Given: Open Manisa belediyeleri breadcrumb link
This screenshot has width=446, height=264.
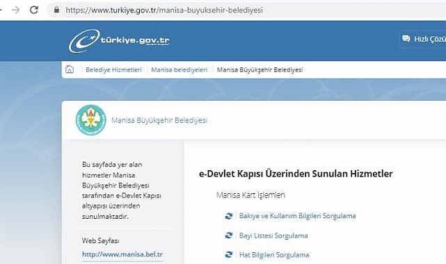Looking at the screenshot, I should pyautogui.click(x=180, y=70).
